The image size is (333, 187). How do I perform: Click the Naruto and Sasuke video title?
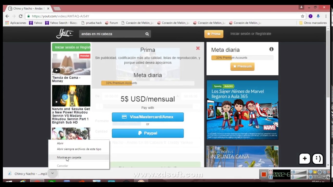71,116
